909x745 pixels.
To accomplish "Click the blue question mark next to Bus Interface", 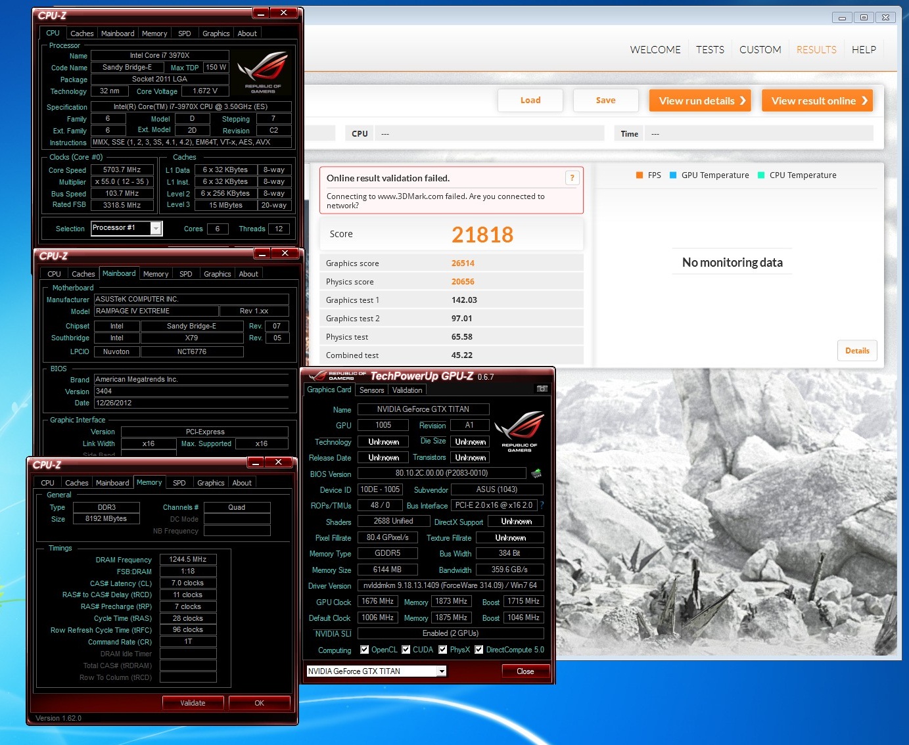I will click(540, 506).
